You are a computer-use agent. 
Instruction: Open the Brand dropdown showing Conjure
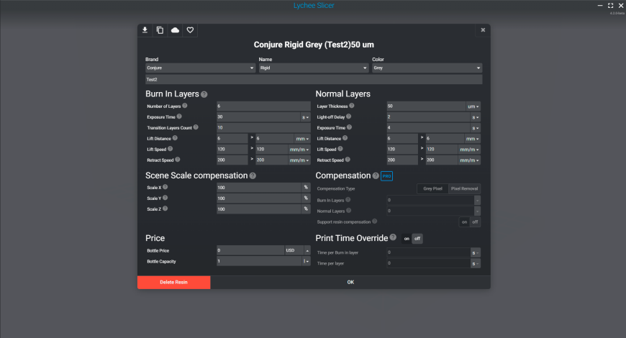coord(200,68)
